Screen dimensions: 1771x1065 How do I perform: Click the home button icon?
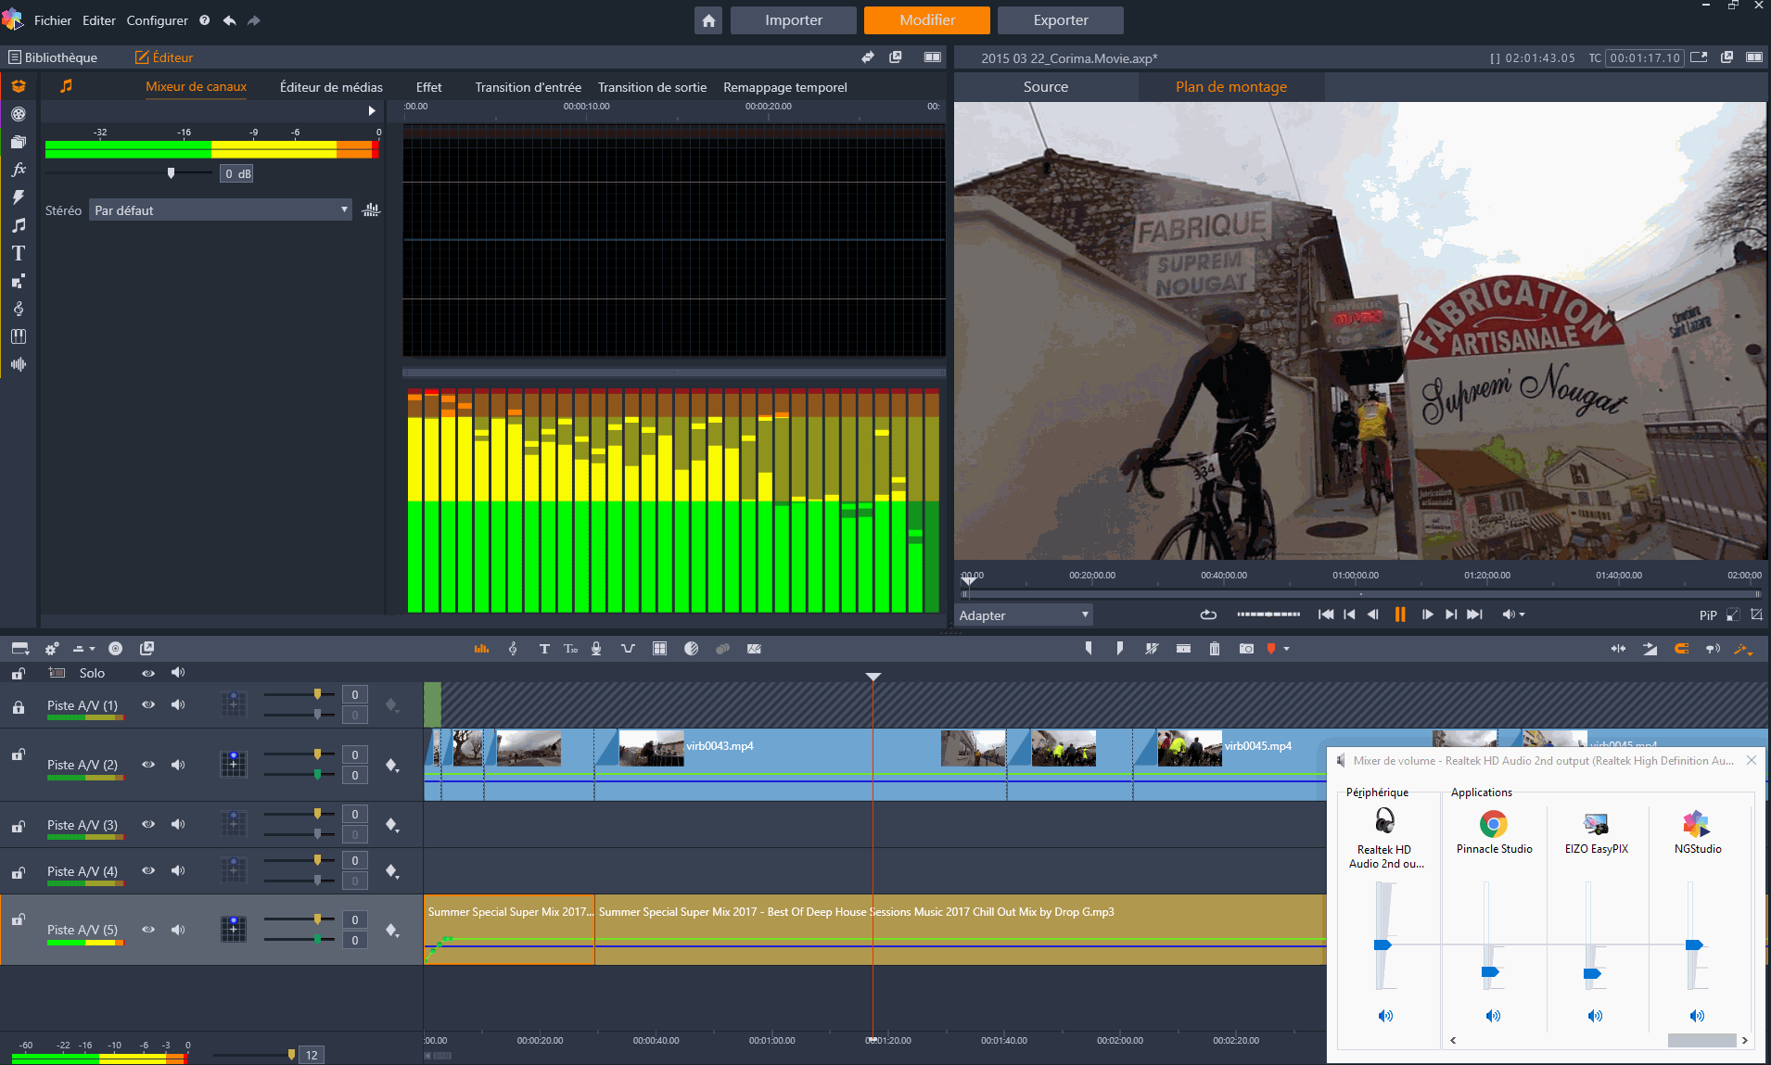(708, 20)
